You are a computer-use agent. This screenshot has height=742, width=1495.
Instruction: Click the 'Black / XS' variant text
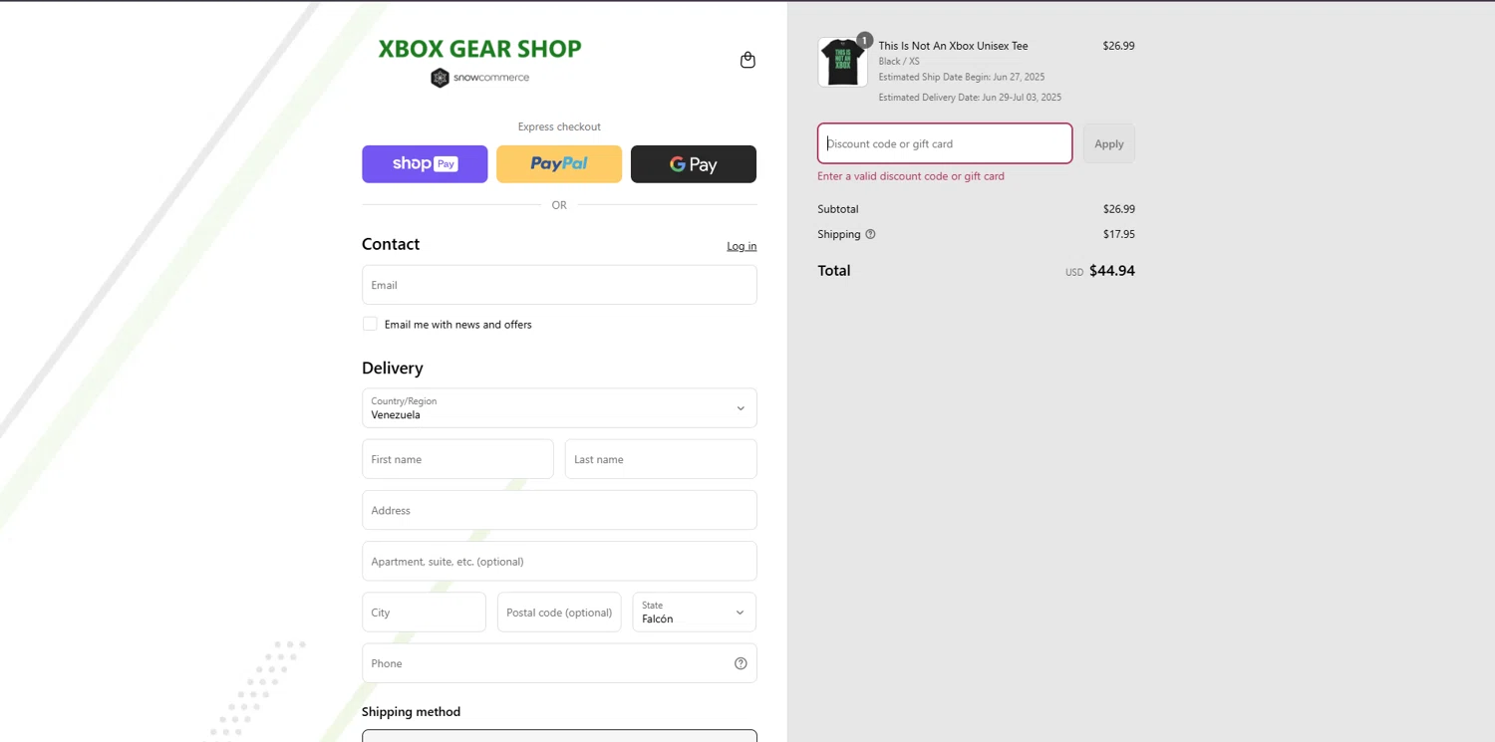(x=899, y=62)
